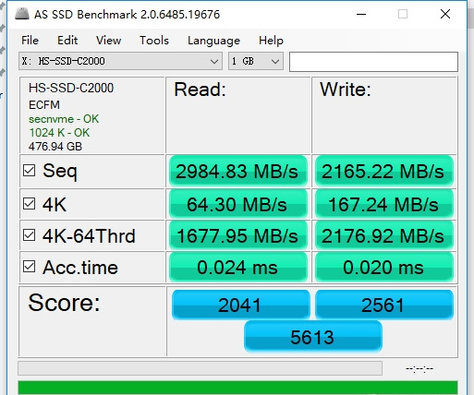Click the 'ECFM' firmware text
Screen dimensions: 474x395
(x=44, y=105)
